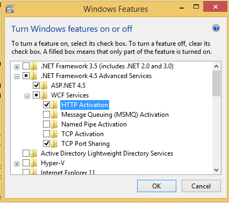Select the Named Pipe Activation label
Screen dimensions: 229x204
click(94, 124)
